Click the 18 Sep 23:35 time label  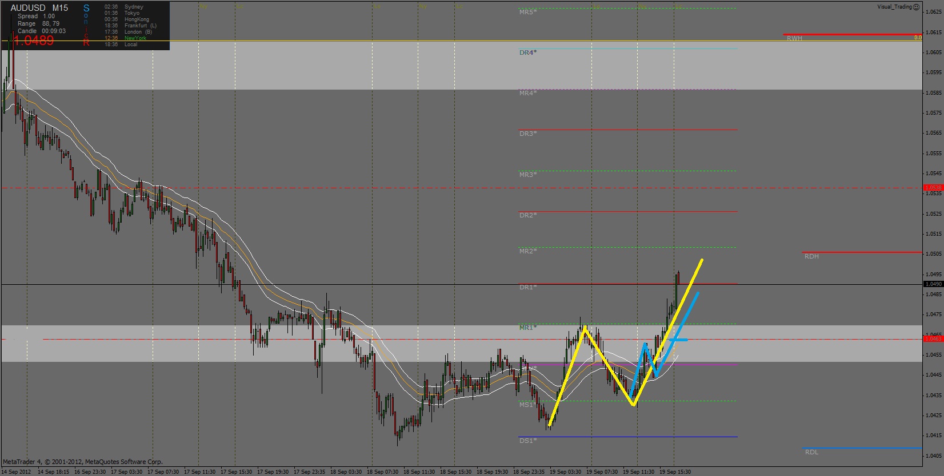529,472
